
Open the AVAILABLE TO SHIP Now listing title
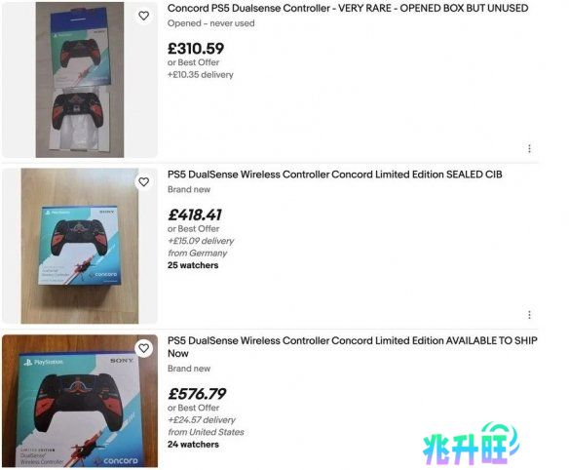(352, 347)
